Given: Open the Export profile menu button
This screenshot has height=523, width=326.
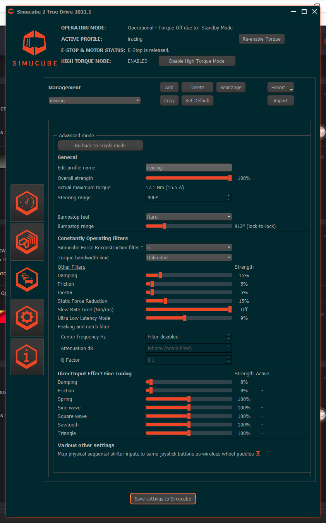Looking at the screenshot, I should (x=280, y=88).
